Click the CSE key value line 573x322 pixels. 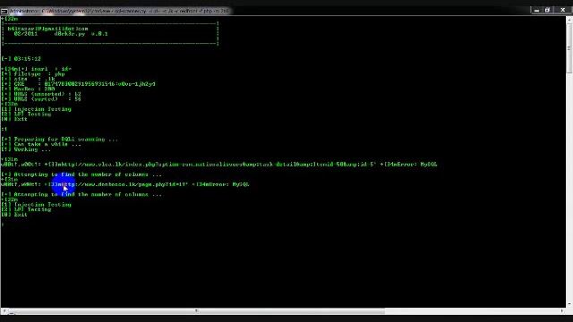pyautogui.click(x=78, y=84)
